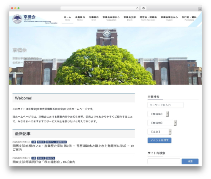
Task: Click the clock tower hero image
Action: click(x=105, y=56)
